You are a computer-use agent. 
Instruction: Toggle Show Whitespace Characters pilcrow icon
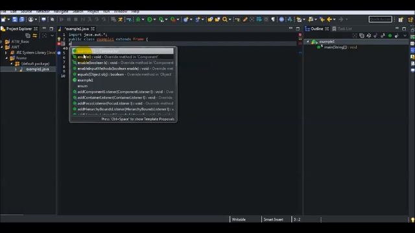coord(273,19)
